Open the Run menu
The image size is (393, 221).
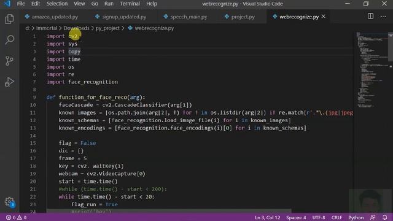coord(109,4)
